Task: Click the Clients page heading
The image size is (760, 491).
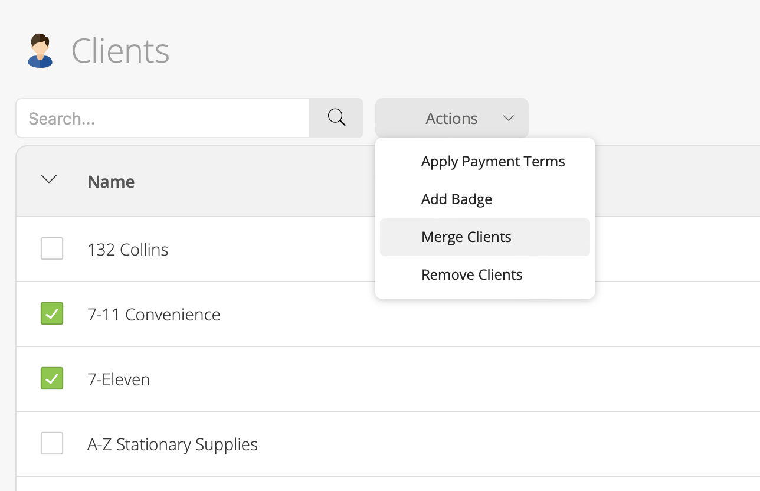Action: point(120,51)
